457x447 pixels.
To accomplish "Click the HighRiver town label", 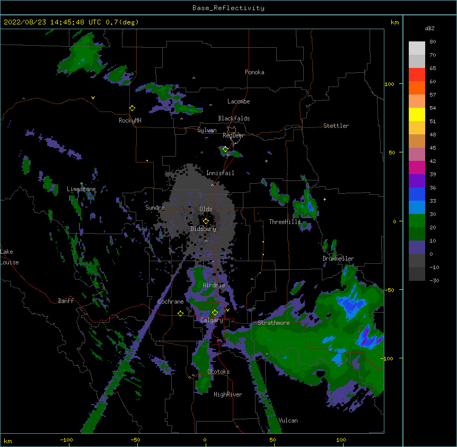I will click(x=228, y=394).
